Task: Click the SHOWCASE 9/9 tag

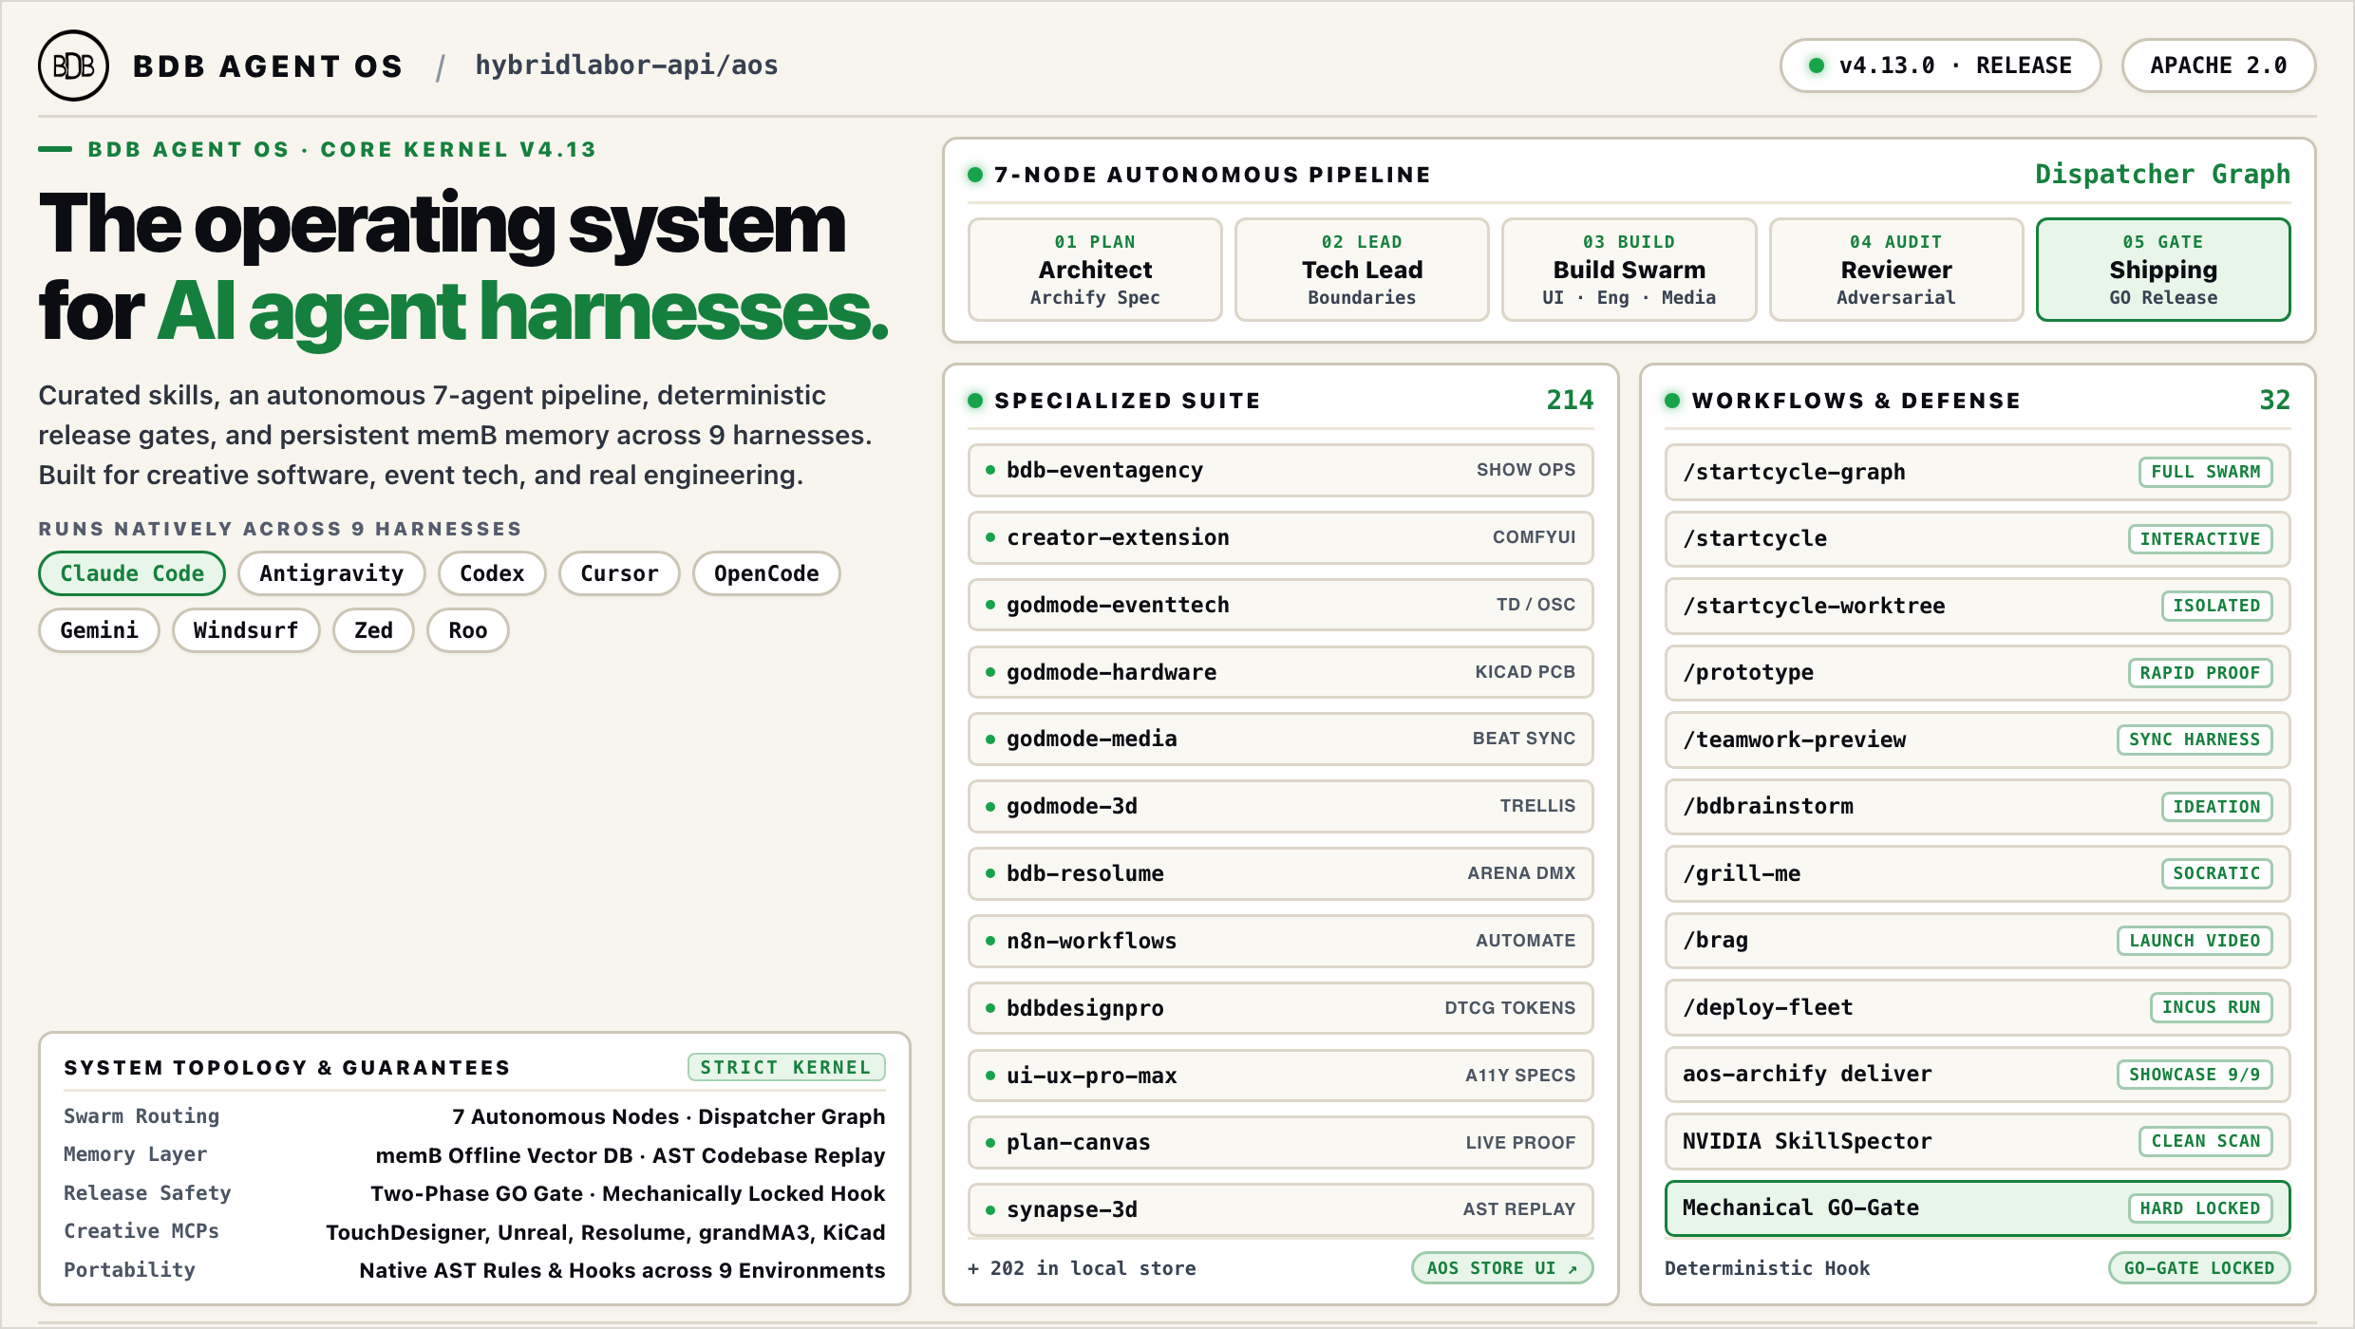Action: (x=2195, y=1074)
